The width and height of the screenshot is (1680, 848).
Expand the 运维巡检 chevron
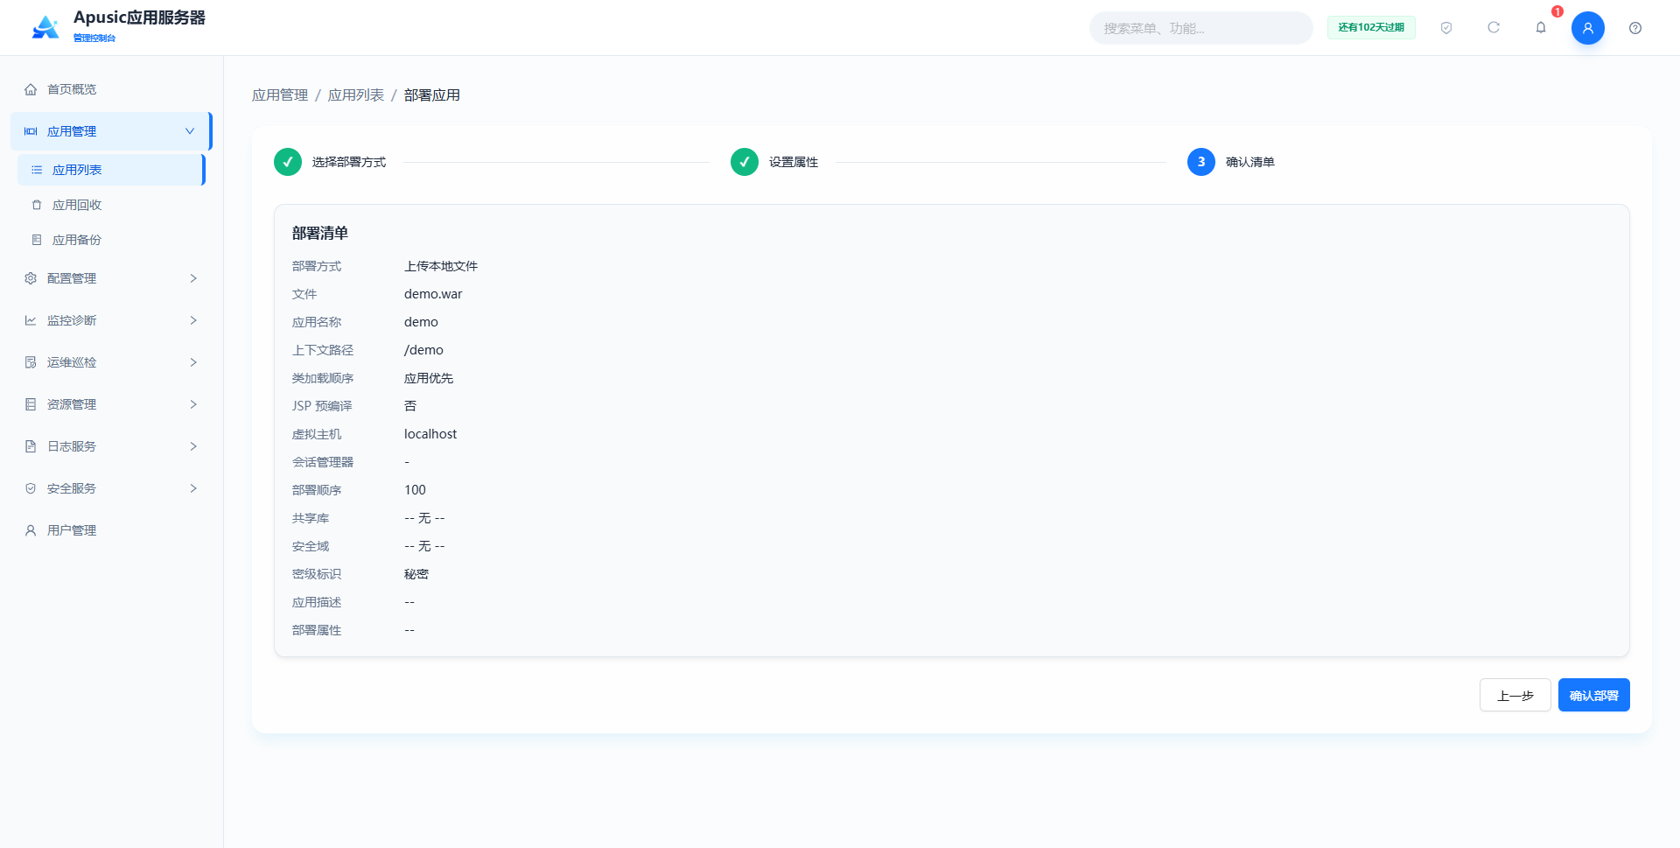tap(193, 362)
